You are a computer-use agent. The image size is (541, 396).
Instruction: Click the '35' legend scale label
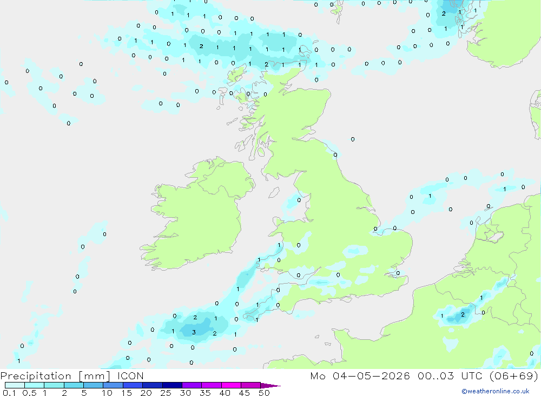205,393
